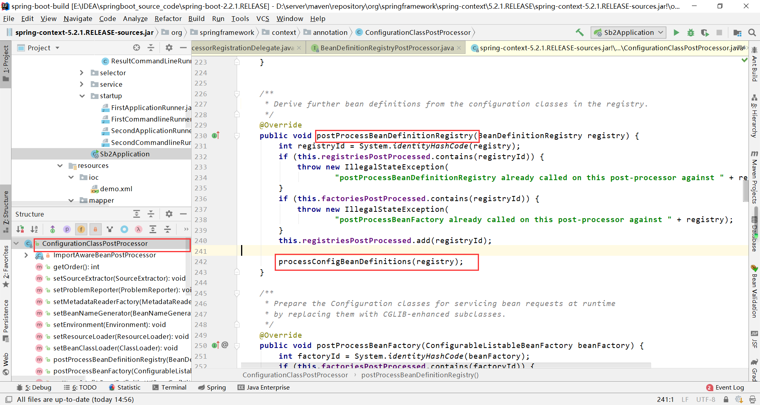760x405 pixels.
Task: Open Bean Validation side tool window
Action: click(754, 291)
